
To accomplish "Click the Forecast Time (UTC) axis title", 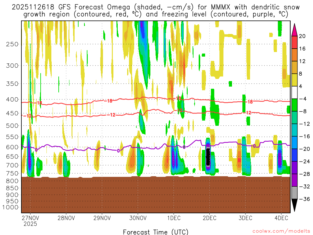I will [156, 232].
